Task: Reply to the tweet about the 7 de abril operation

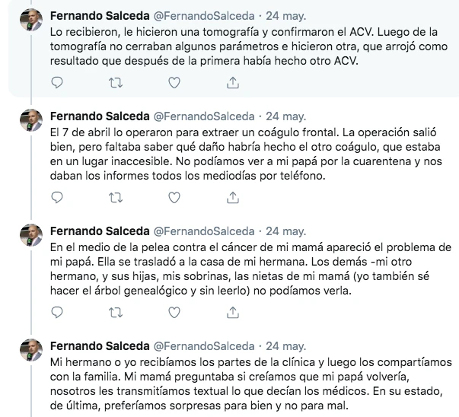Action: pyautogui.click(x=59, y=198)
